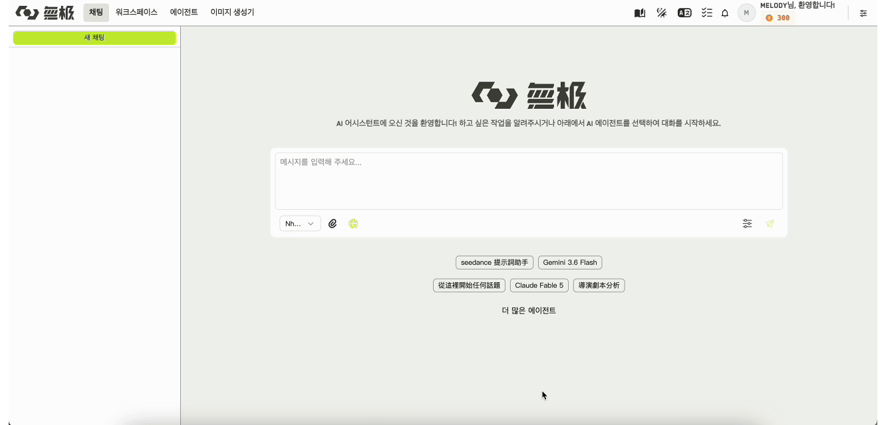Open the 더 많은 에이전트 link
This screenshot has width=886, height=425.
click(529, 310)
